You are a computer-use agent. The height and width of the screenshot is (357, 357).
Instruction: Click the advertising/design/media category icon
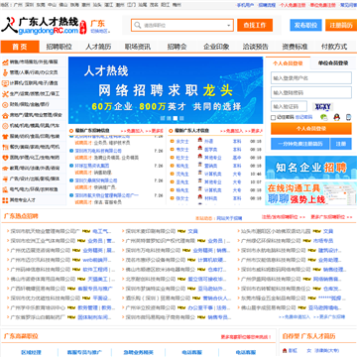(x=5, y=178)
